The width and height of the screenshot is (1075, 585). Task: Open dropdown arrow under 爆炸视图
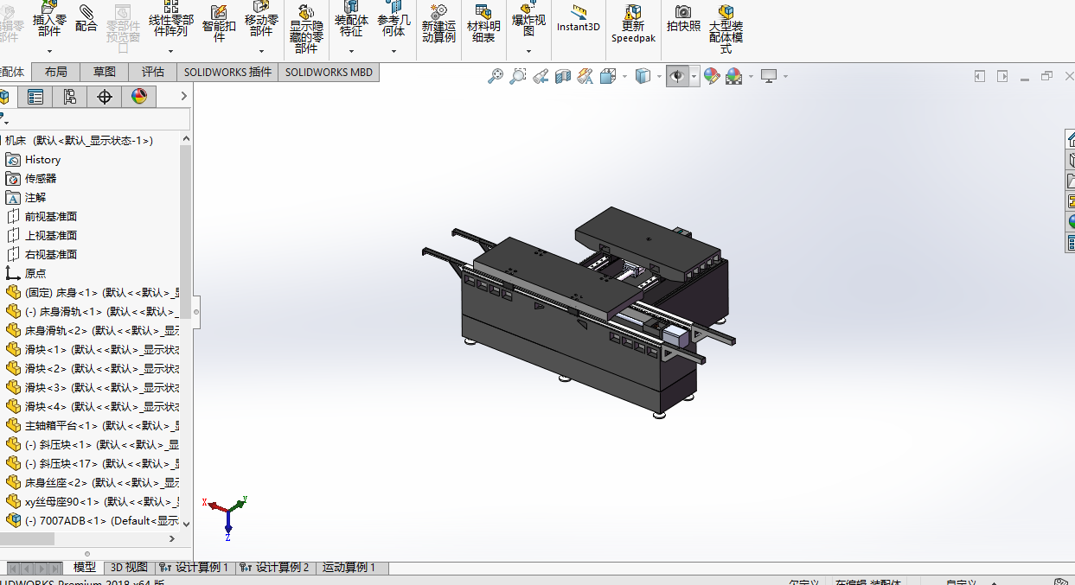pos(528,51)
